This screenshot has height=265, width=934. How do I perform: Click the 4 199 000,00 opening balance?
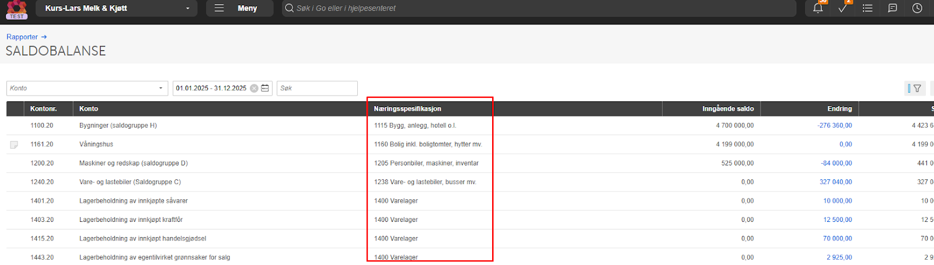click(735, 144)
